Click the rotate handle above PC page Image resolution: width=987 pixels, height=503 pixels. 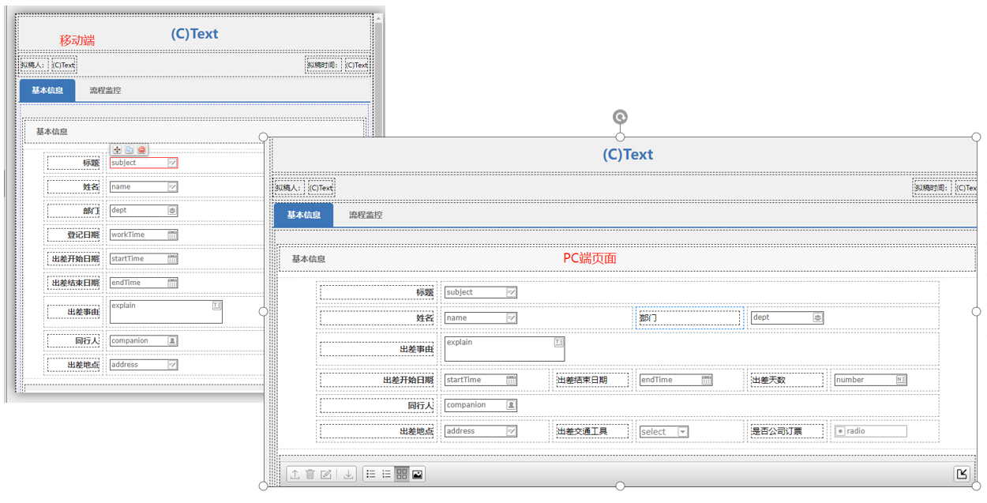pyautogui.click(x=621, y=118)
